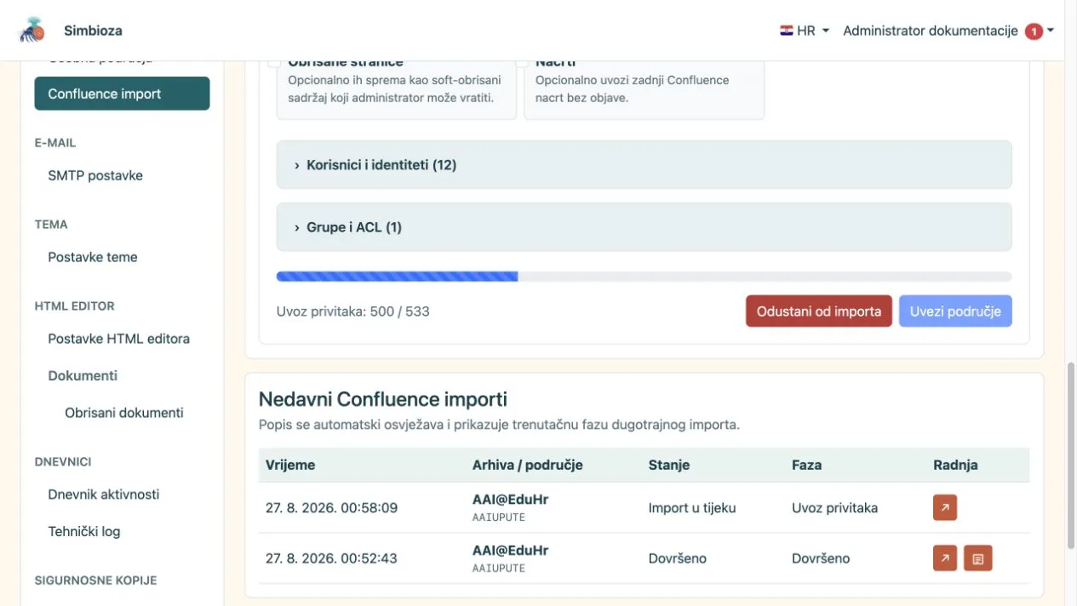This screenshot has height=606, width=1077.
Task: Open SMTP postavke page
Action: [95, 175]
